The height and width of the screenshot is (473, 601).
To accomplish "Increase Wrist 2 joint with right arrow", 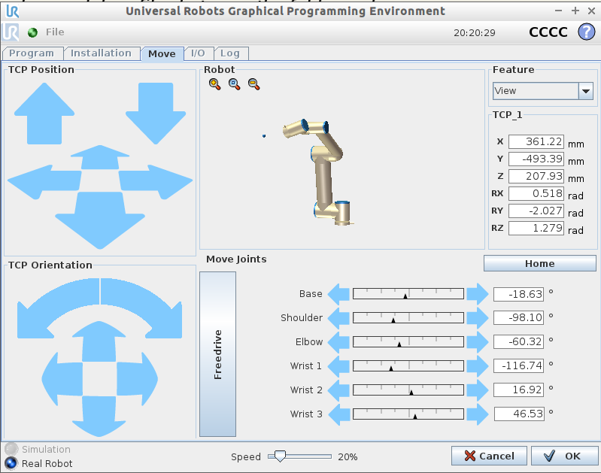I will [x=478, y=390].
